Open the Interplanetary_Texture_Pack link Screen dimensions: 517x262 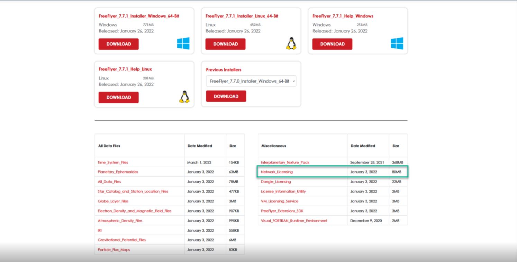[285, 162]
